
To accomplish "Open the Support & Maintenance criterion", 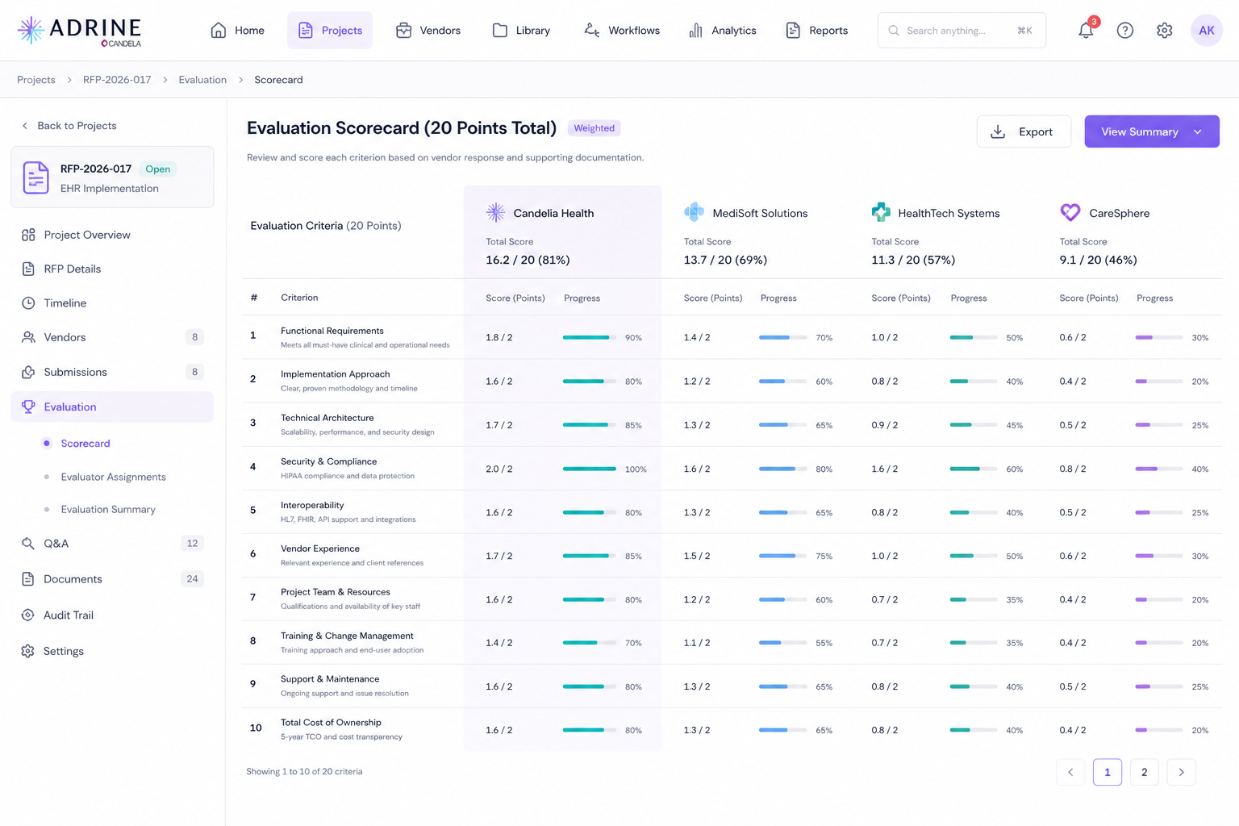I will 344,686.
